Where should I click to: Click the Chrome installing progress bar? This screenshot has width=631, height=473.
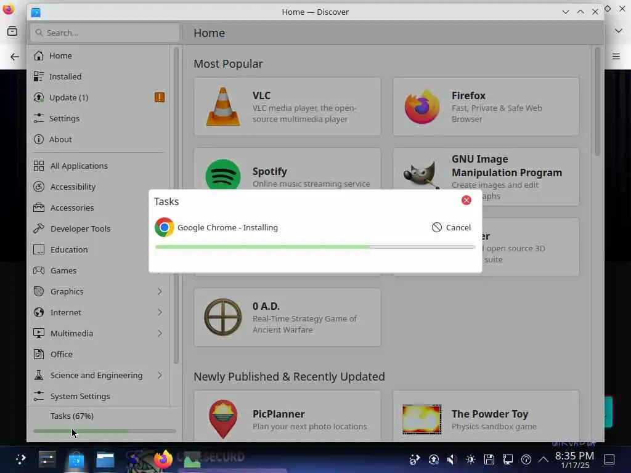[x=315, y=247]
